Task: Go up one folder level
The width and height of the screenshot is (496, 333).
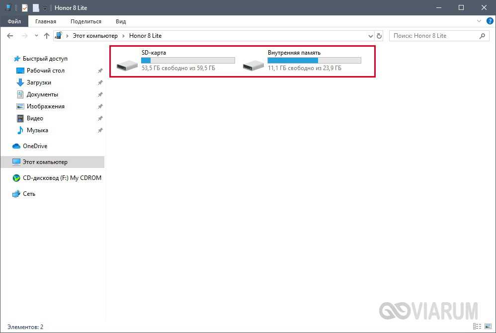Action: click(47, 36)
